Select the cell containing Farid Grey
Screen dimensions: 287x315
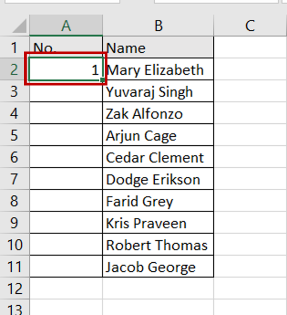pyautogui.click(x=158, y=201)
